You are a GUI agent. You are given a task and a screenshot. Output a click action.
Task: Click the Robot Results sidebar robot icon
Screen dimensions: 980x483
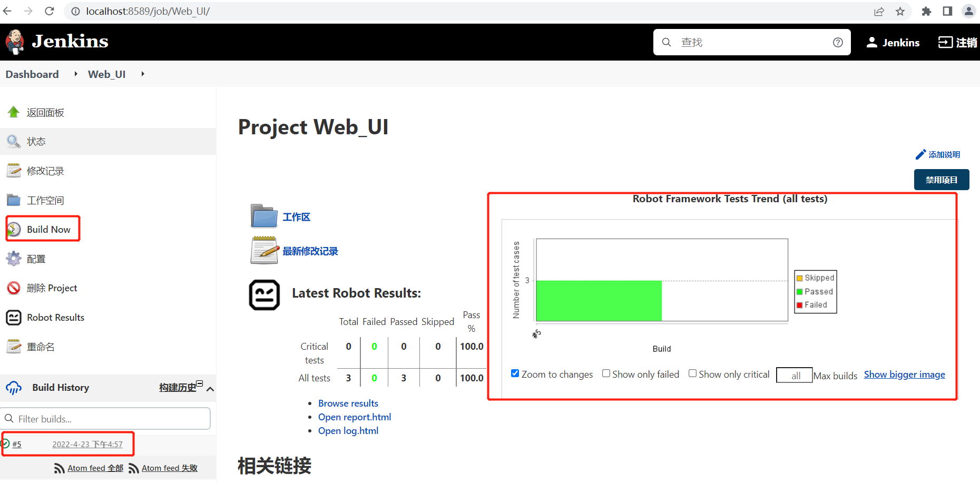point(14,317)
